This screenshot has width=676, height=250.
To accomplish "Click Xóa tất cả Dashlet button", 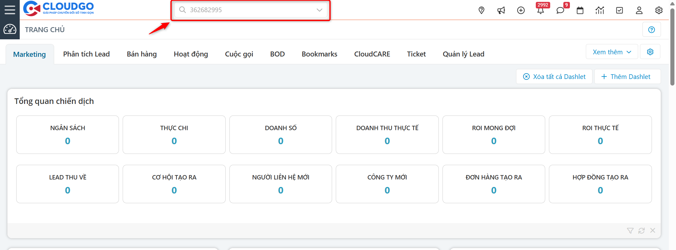I will click(554, 77).
